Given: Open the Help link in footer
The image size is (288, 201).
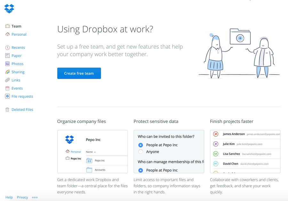Looking at the screenshot, I should tap(9, 197).
